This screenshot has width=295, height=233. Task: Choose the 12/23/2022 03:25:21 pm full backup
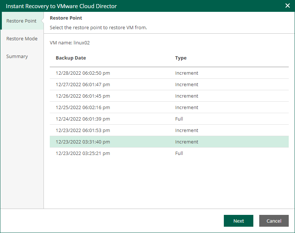pos(83,153)
